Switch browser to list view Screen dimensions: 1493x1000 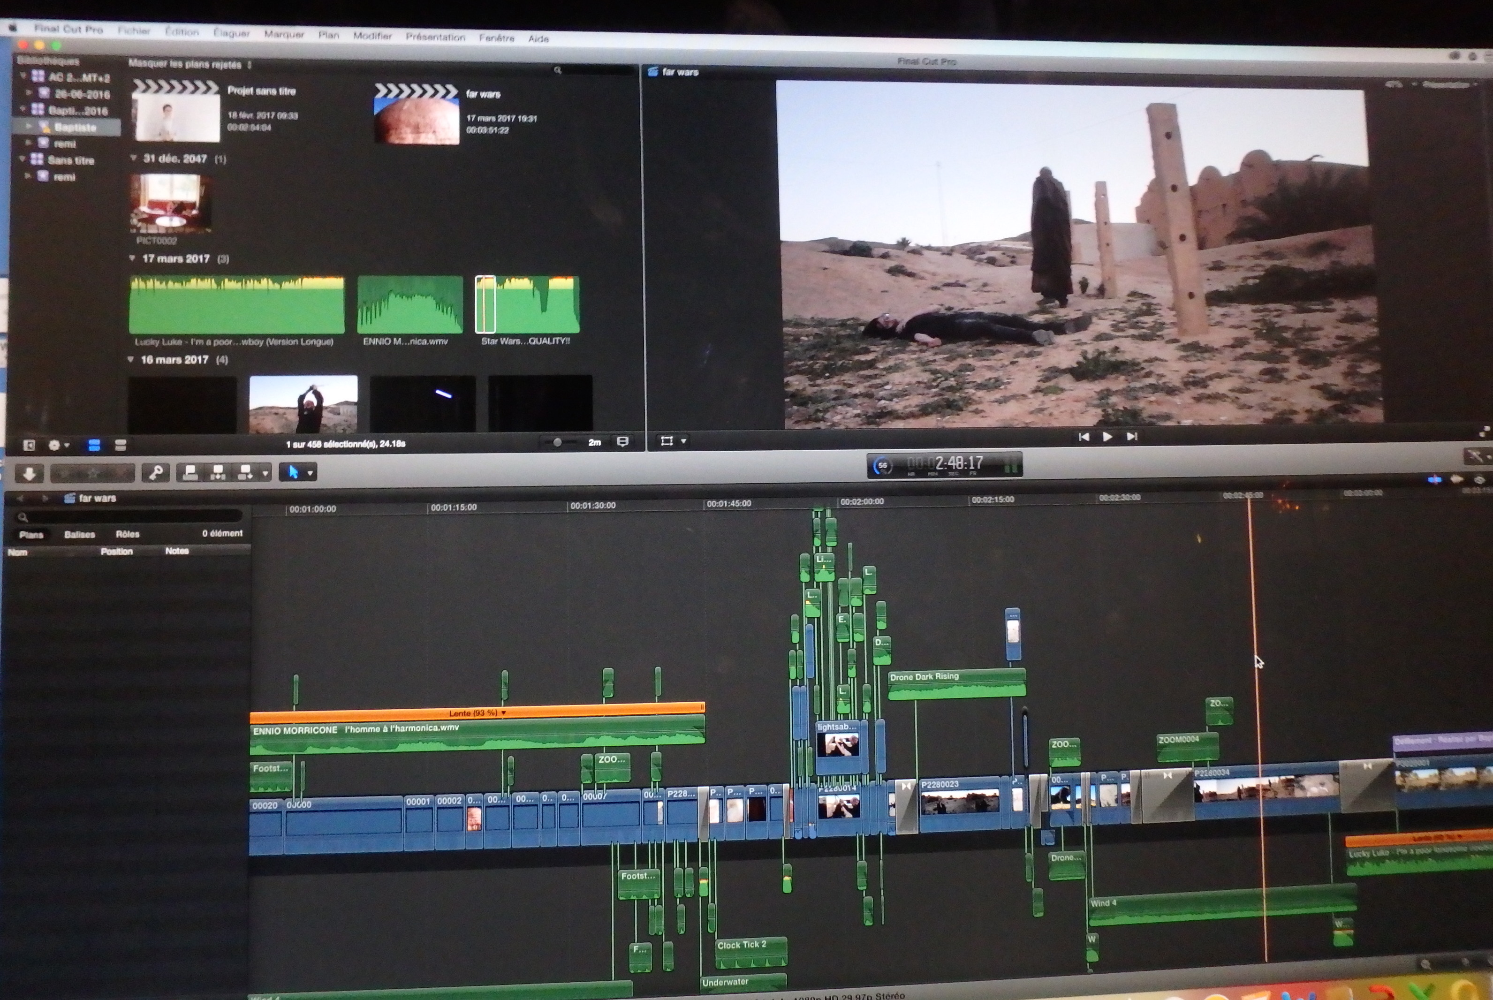pos(120,445)
